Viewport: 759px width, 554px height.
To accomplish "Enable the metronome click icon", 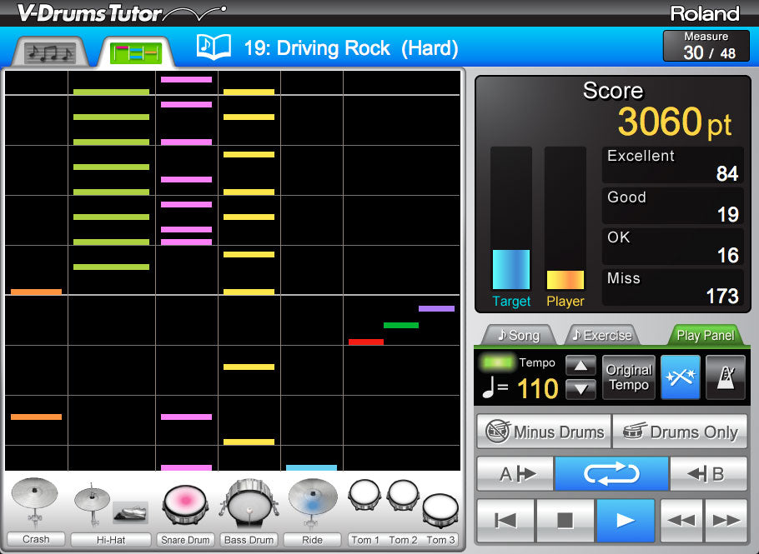I will (725, 377).
